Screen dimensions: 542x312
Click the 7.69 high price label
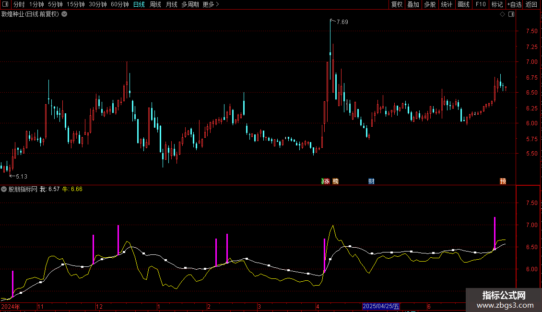click(x=342, y=22)
